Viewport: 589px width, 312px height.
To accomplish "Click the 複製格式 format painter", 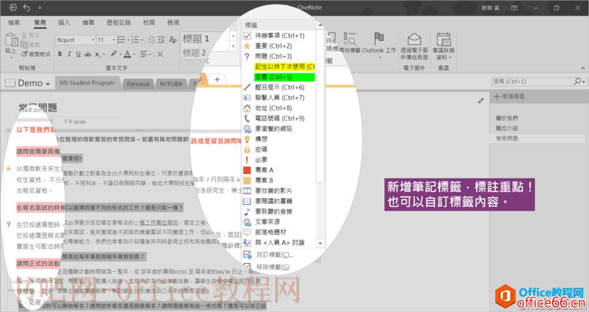I will point(36,54).
